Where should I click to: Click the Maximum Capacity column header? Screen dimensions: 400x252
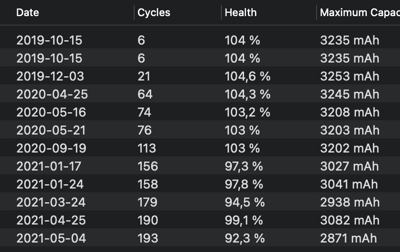pyautogui.click(x=359, y=13)
